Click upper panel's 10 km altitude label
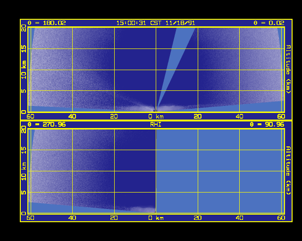 click(24, 70)
